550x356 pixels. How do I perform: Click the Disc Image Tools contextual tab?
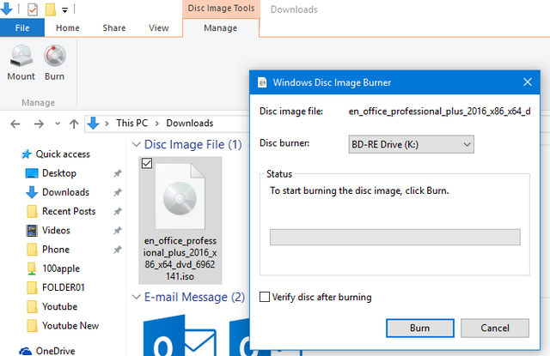221,9
